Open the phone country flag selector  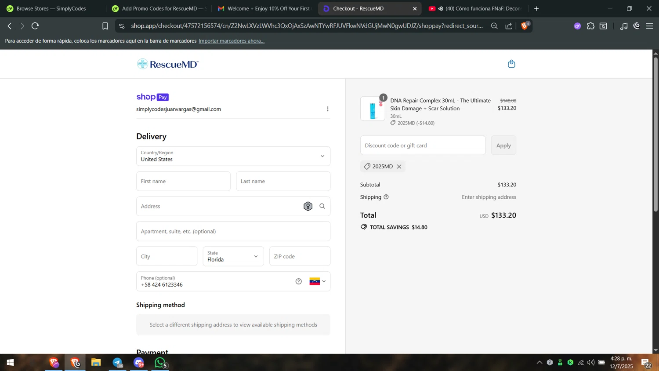(x=318, y=281)
